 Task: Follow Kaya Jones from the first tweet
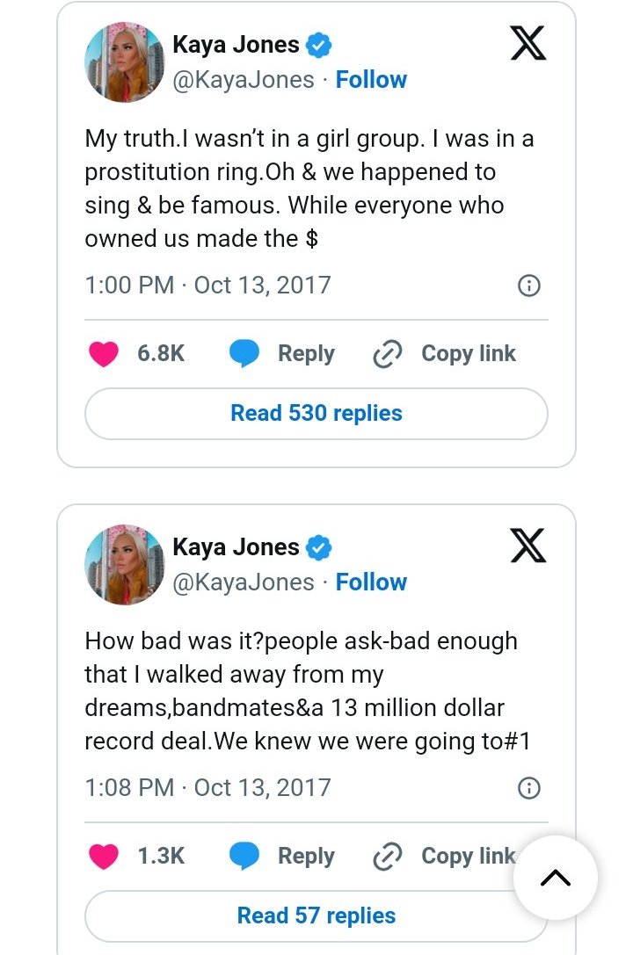tap(371, 79)
